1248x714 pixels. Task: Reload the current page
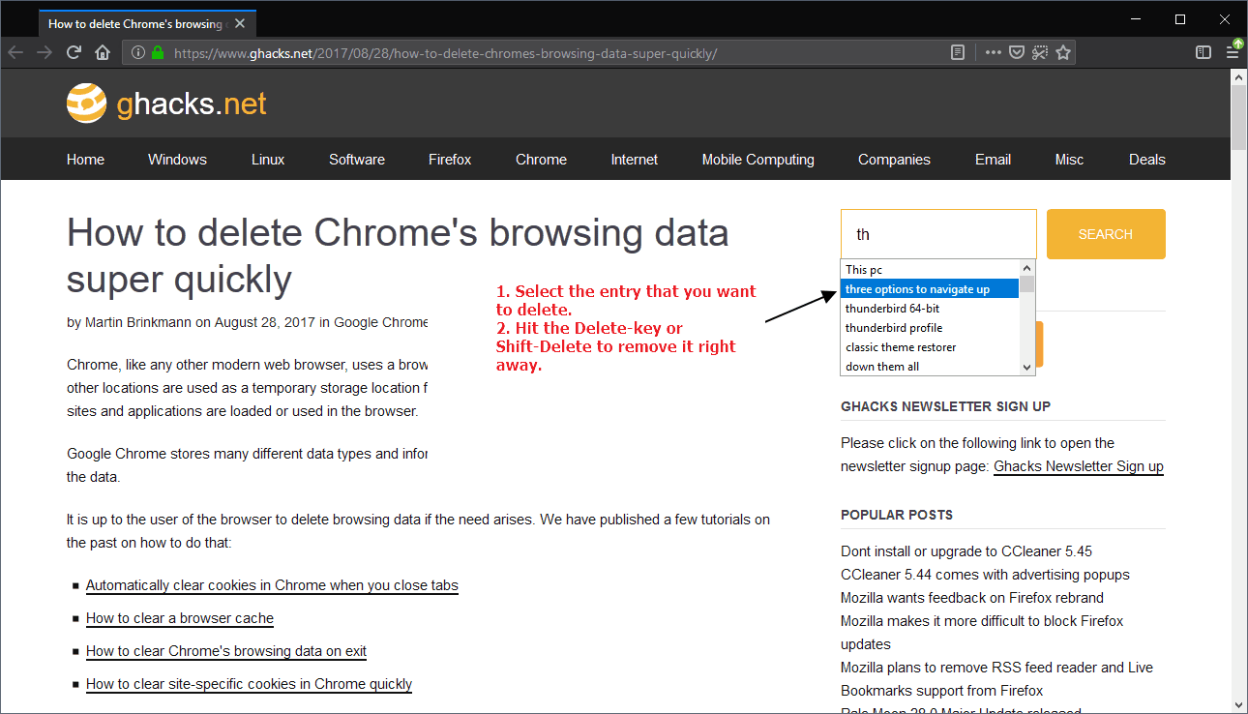[74, 52]
